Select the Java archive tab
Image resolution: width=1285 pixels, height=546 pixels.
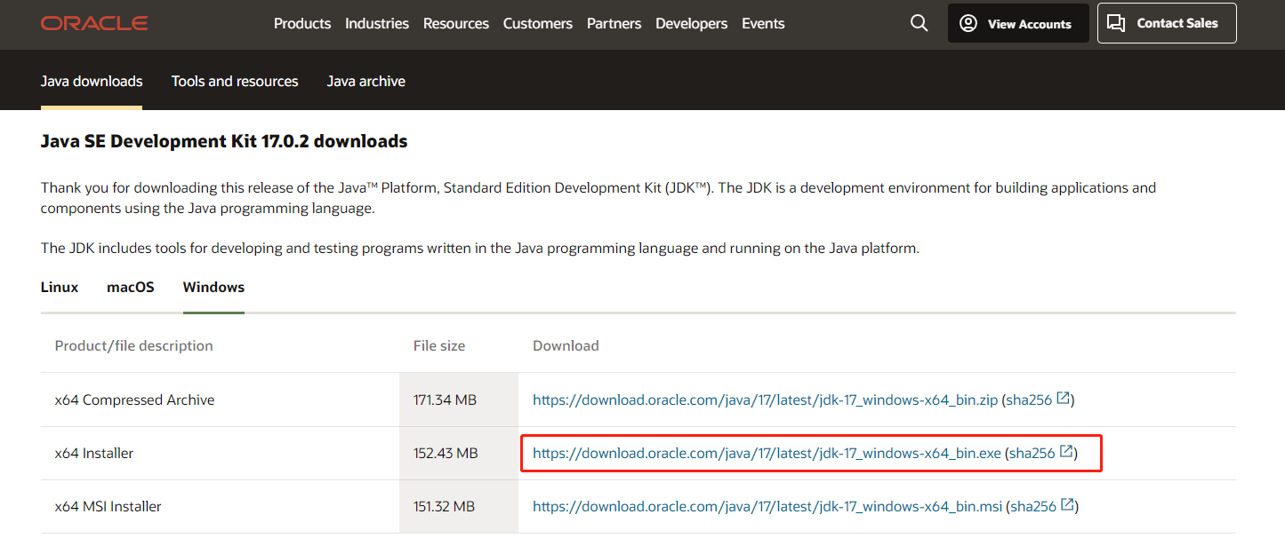point(365,80)
